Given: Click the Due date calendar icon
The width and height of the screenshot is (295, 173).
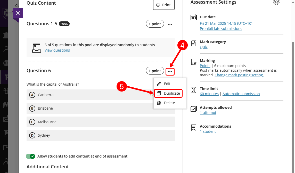Looking at the screenshot, I should [x=194, y=17].
